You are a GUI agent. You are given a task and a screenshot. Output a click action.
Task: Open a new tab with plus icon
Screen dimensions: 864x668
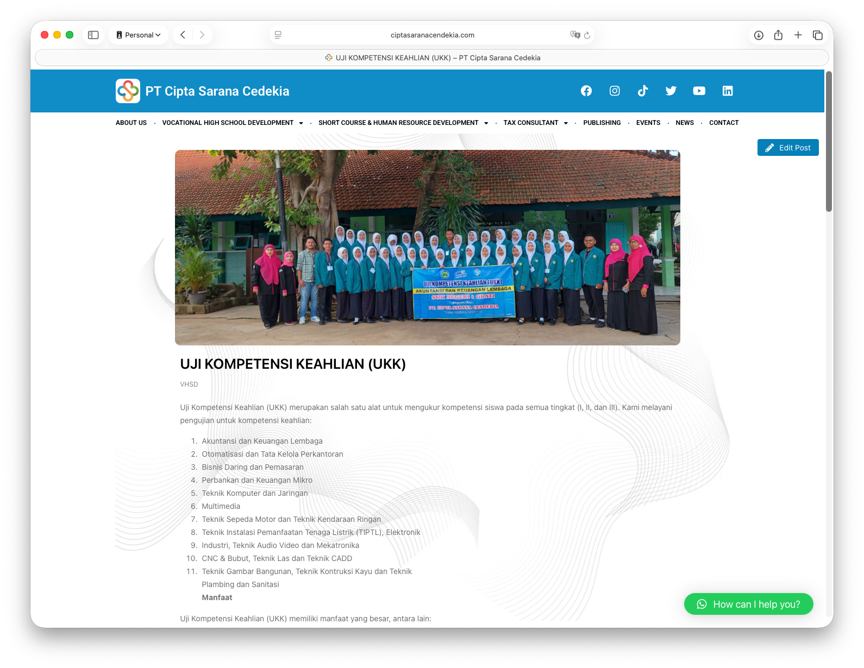click(x=798, y=35)
